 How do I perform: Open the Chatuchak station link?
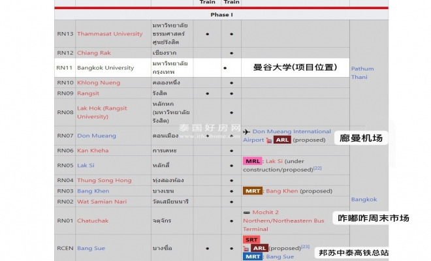coord(93,221)
